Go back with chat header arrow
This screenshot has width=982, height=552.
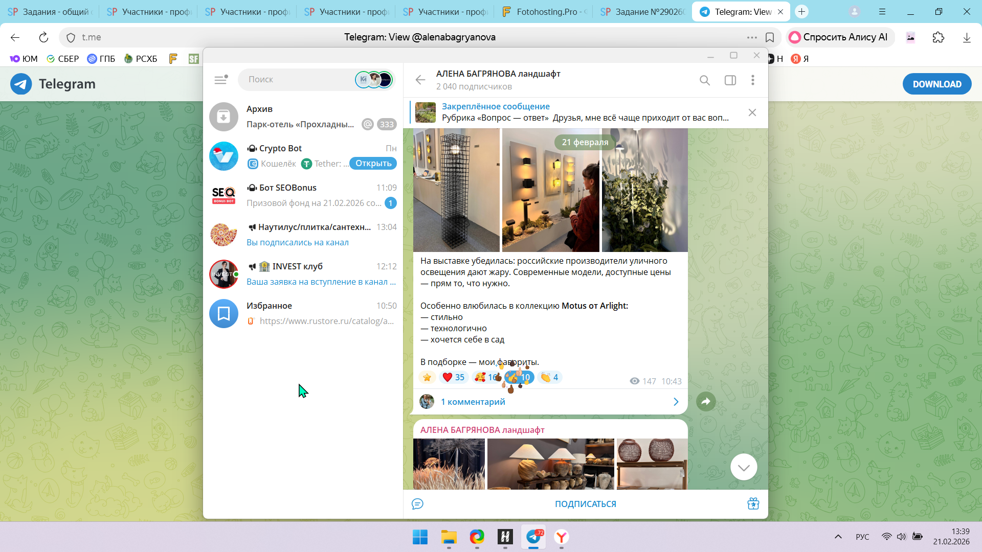click(420, 80)
